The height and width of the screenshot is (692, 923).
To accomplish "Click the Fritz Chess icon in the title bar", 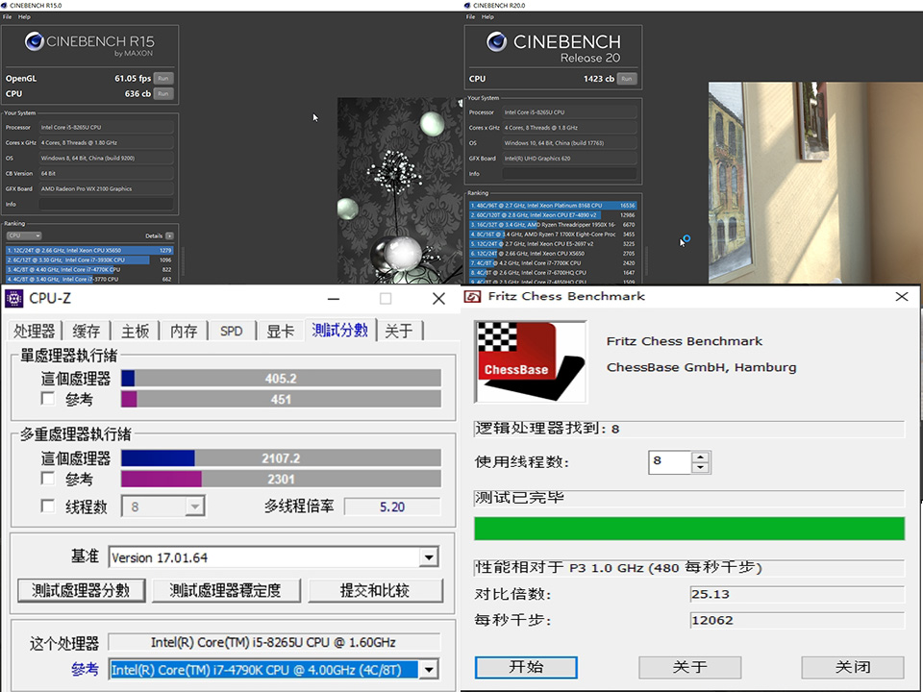I will [472, 296].
